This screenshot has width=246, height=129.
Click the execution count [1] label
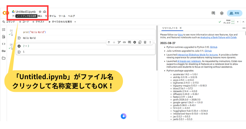coord(11,30)
